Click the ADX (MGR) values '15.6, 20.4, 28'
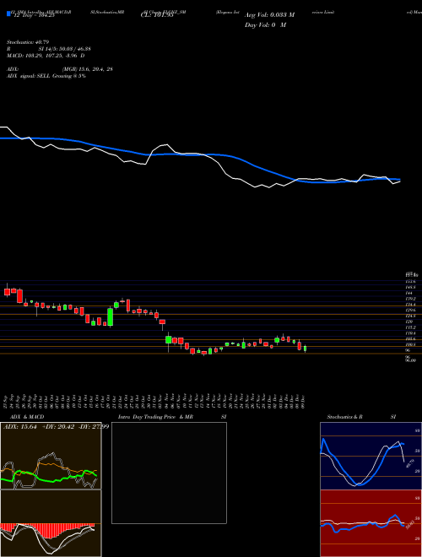The width and height of the screenshot is (422, 557). (x=88, y=69)
